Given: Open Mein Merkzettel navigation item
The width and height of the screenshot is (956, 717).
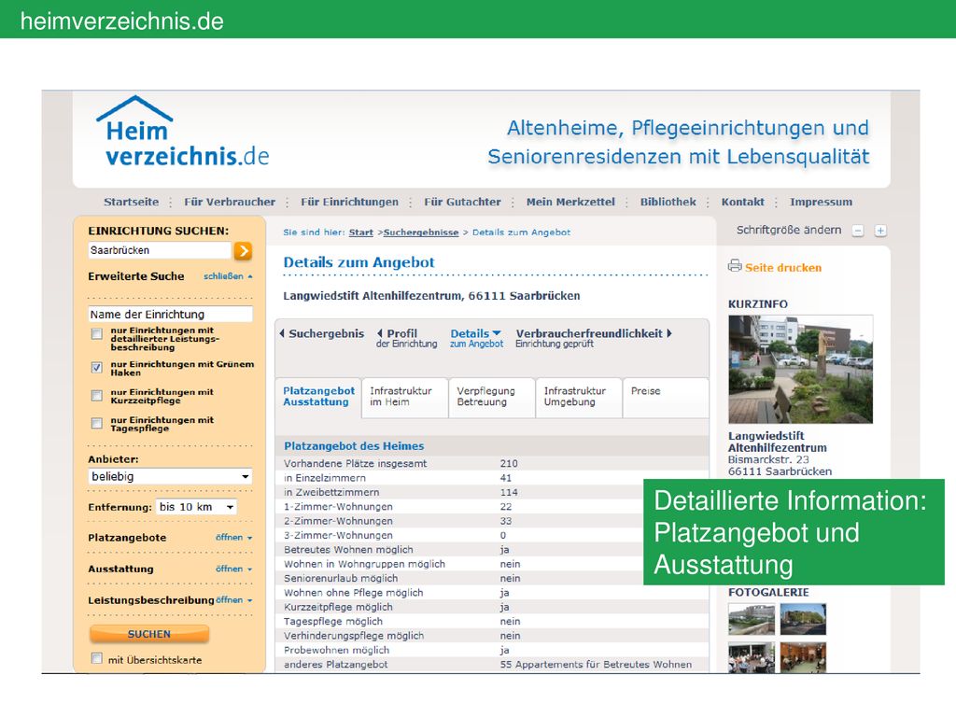Looking at the screenshot, I should click(x=570, y=202).
